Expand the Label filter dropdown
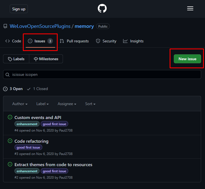Image resolution: width=205 pixels, height=189 pixels. [42, 104]
